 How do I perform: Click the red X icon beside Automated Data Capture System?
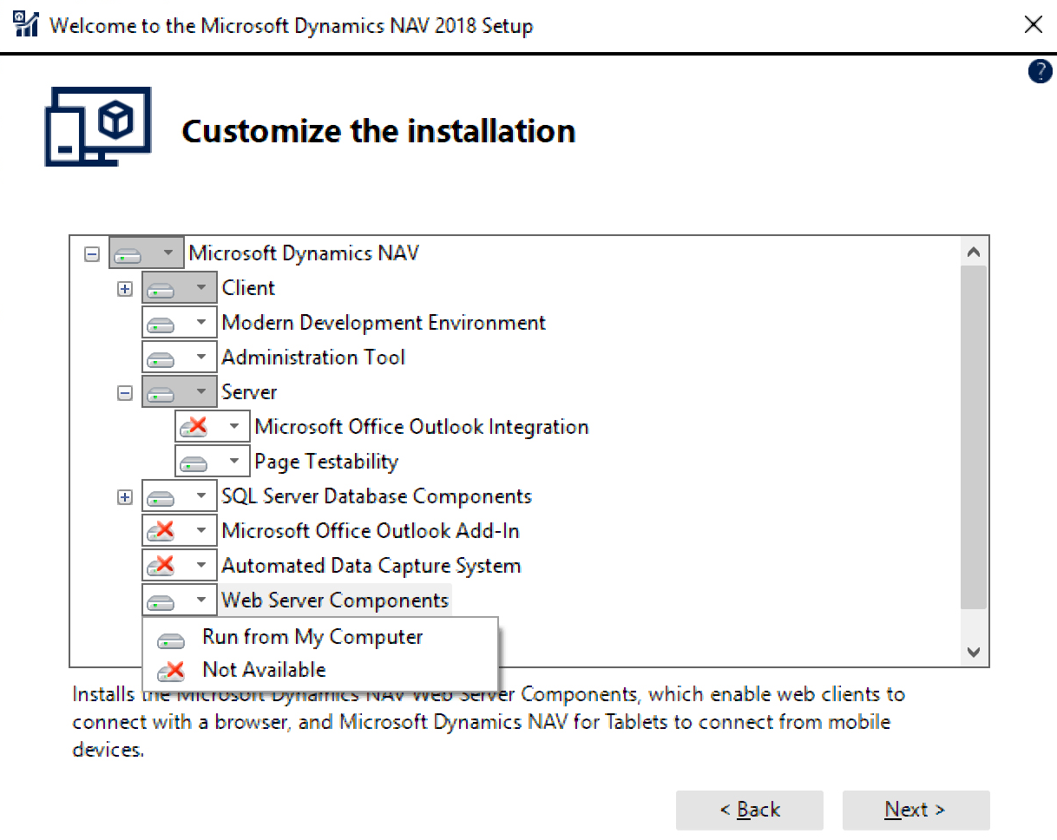click(x=161, y=566)
